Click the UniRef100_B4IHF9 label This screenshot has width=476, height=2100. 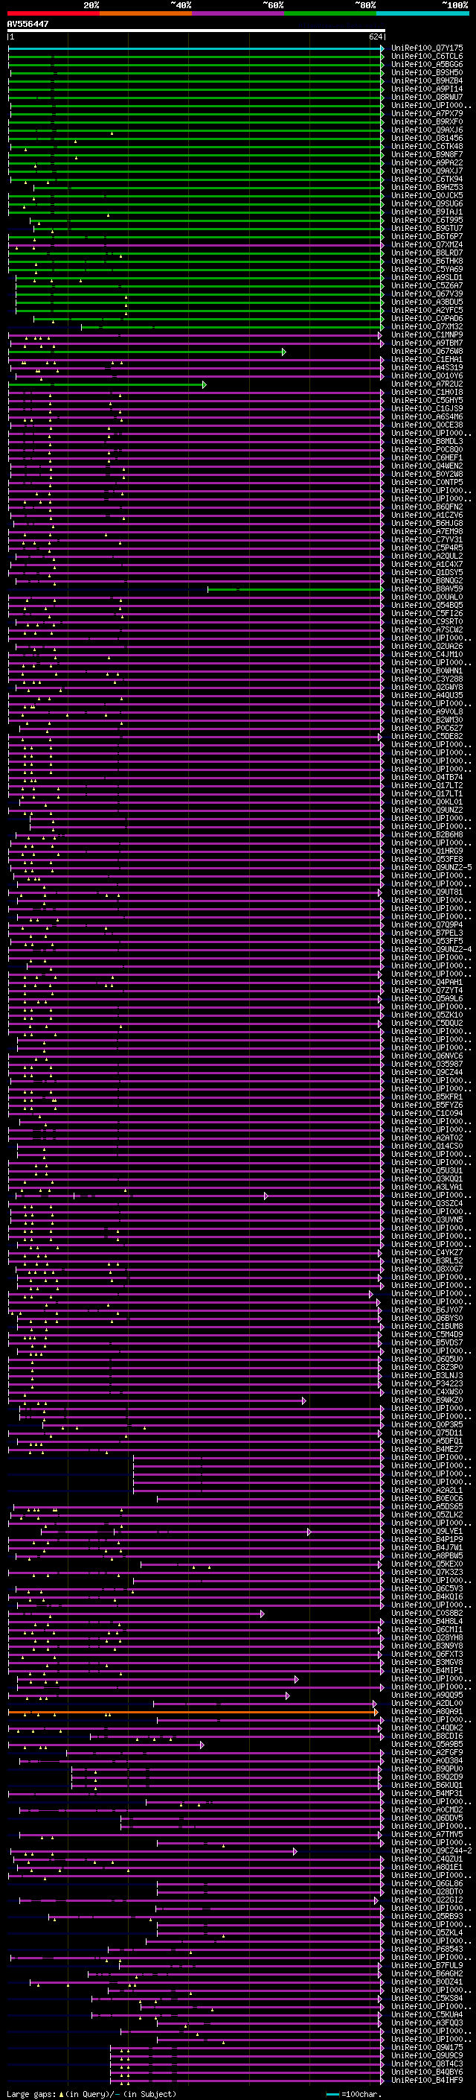[x=427, y=2081]
